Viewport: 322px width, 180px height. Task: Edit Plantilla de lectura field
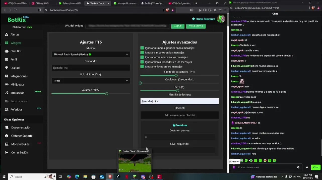coord(179,101)
